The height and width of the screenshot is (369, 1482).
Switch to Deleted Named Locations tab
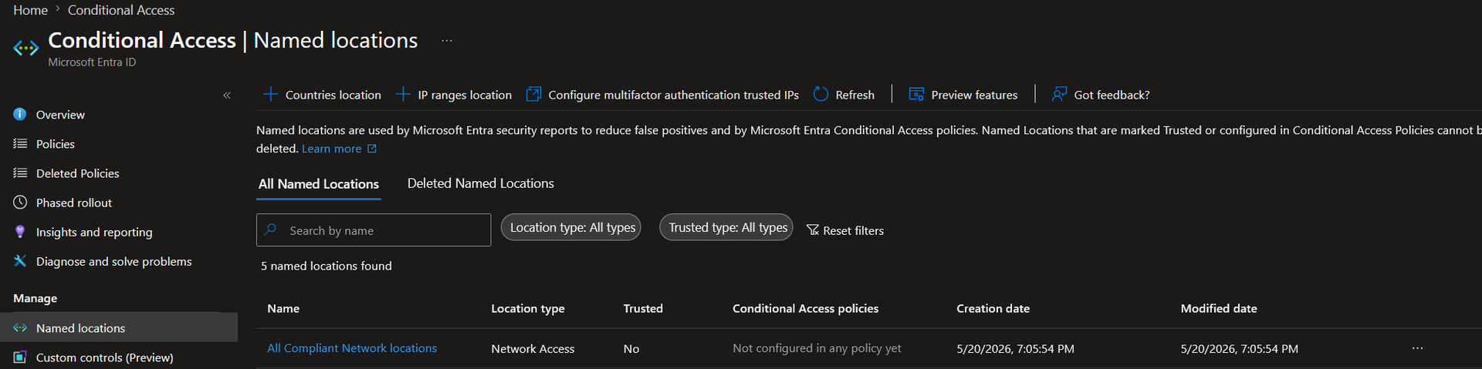click(x=481, y=183)
